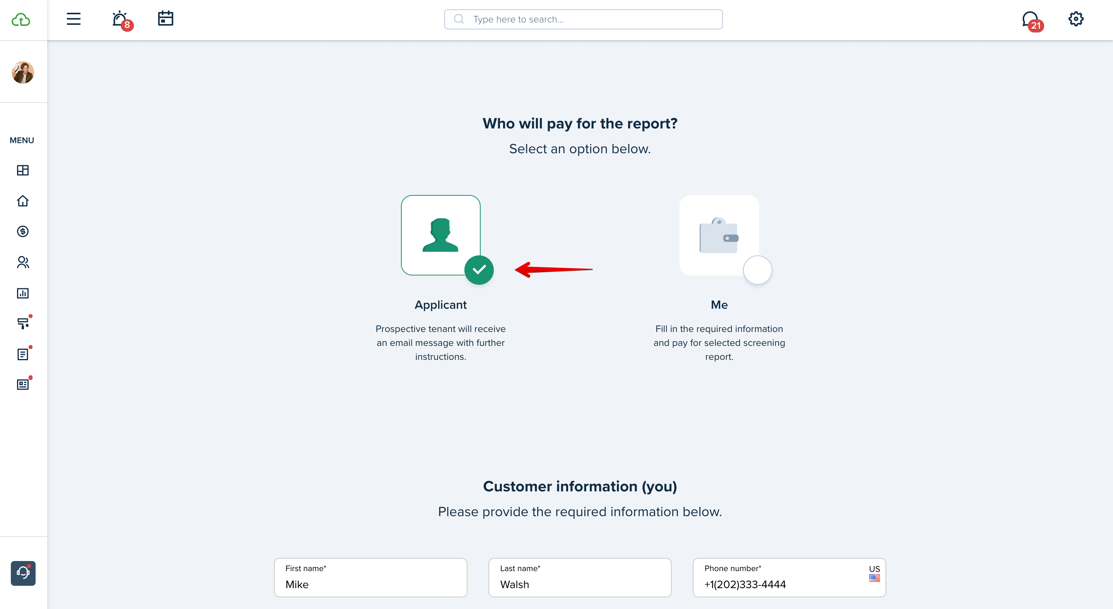
Task: Open the US country flag selector
Action: tap(874, 573)
